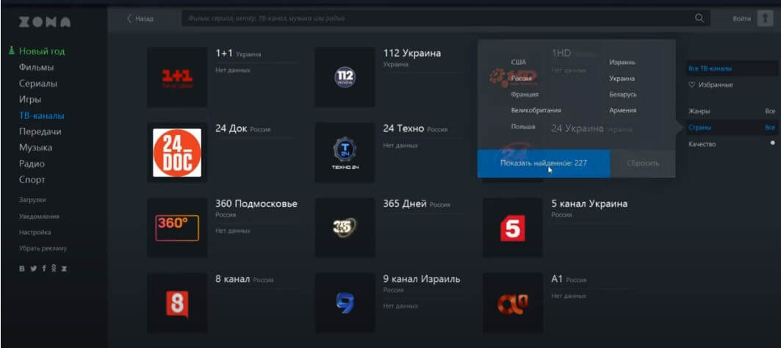Click the Сбросить reset button
The image size is (781, 348).
click(x=643, y=163)
